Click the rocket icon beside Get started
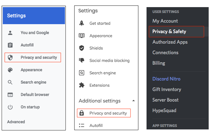The width and height of the screenshot is (213, 135). click(82, 23)
